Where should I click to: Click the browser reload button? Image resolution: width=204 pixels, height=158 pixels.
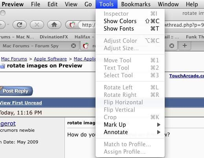[20, 25]
